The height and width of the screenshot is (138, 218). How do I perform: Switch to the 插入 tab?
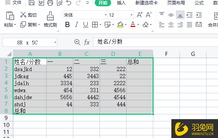[121, 3]
